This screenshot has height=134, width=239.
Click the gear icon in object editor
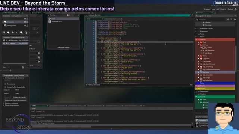pos(39,61)
